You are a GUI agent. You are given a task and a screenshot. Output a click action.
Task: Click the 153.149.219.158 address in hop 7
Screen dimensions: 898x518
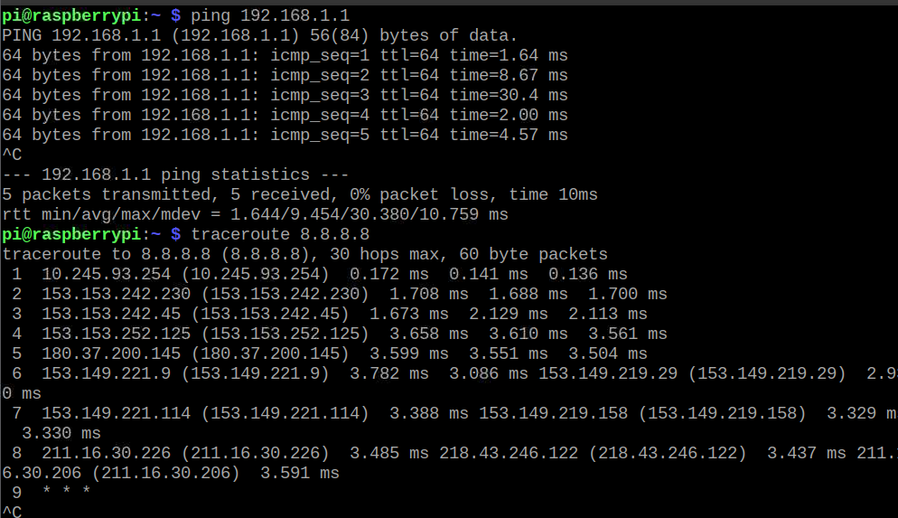click(553, 413)
